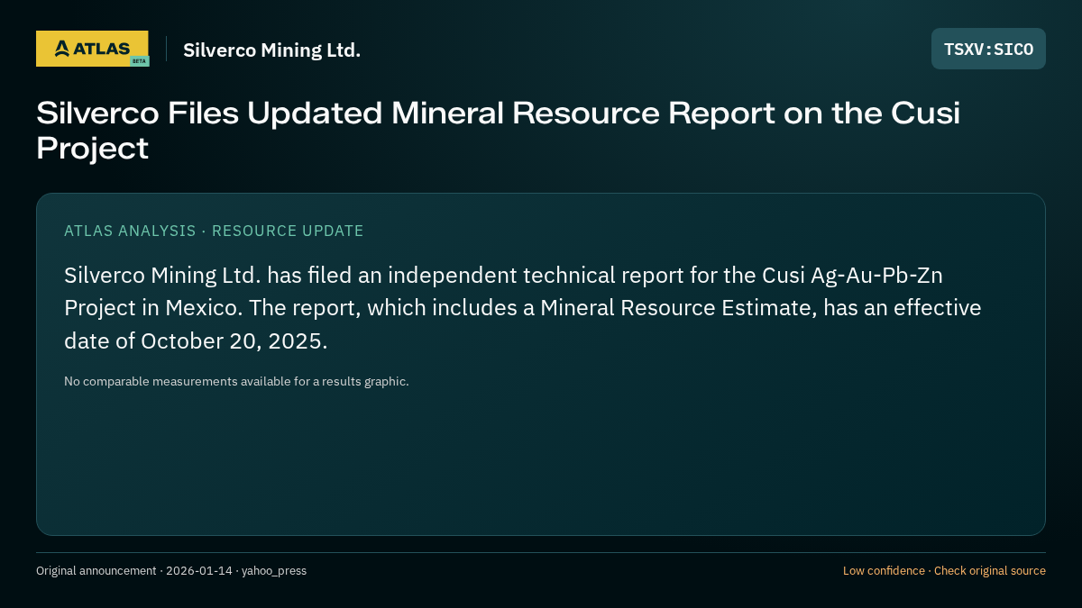This screenshot has width=1082, height=608.
Task: Click the 'No comparable measurements available' note
Action: (x=236, y=381)
